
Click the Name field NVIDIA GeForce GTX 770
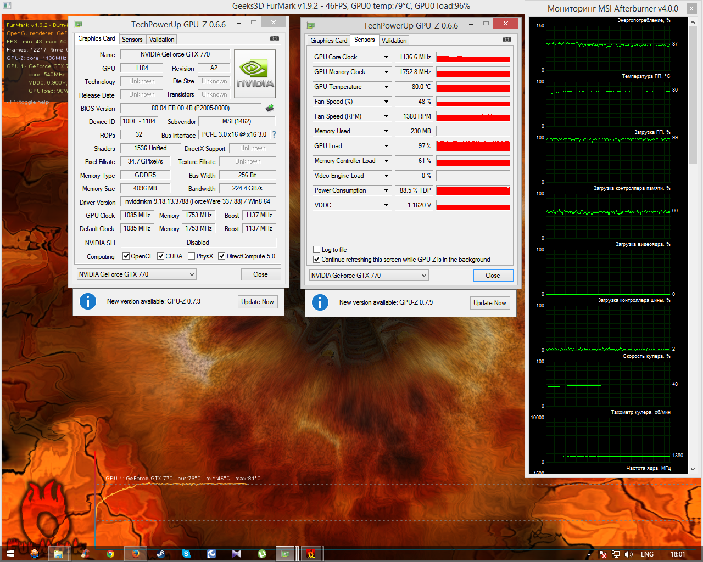coord(175,54)
